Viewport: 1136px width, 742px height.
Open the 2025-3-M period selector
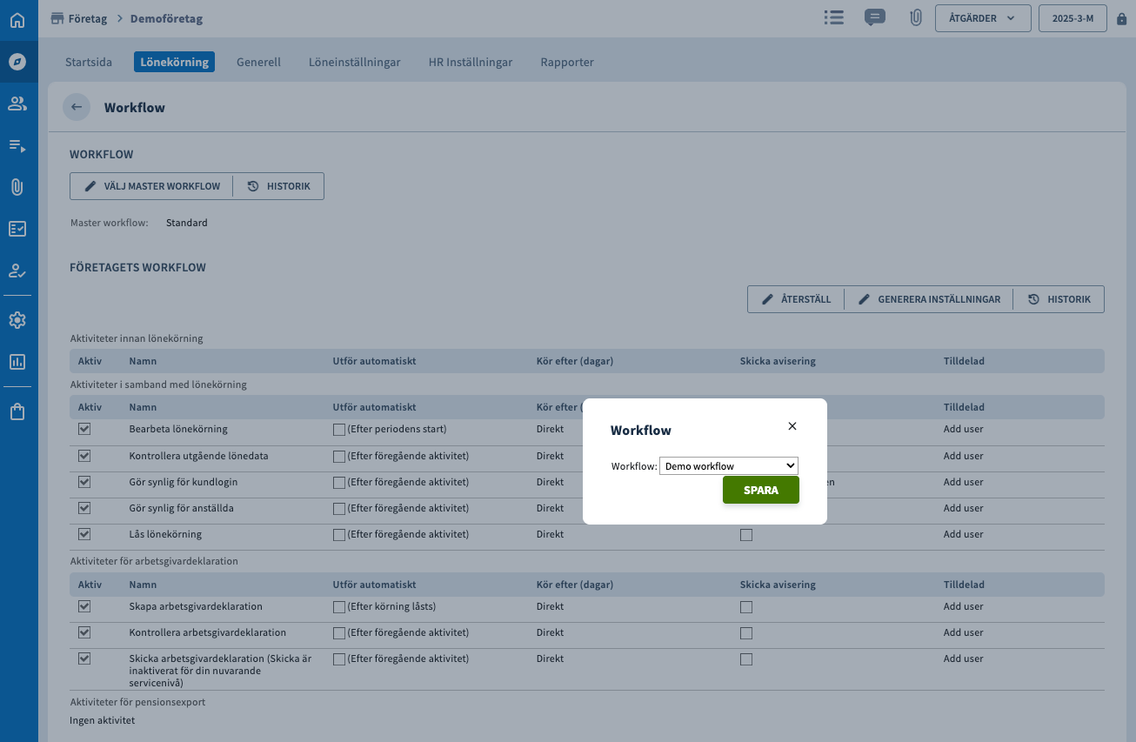[x=1072, y=18]
